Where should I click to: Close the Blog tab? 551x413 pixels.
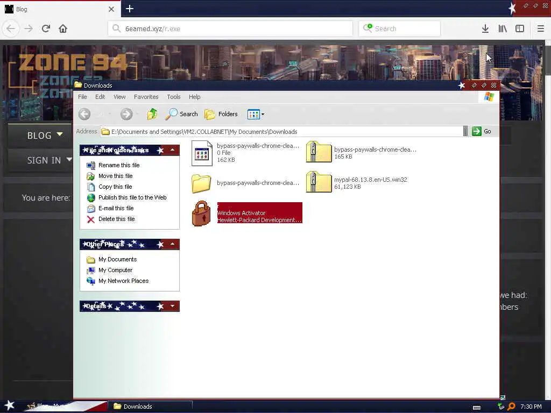tap(111, 9)
